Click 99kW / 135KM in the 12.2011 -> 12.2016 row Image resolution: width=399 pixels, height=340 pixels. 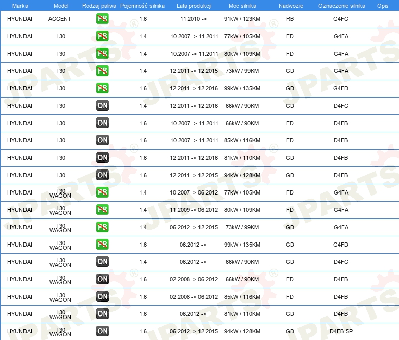[242, 88]
